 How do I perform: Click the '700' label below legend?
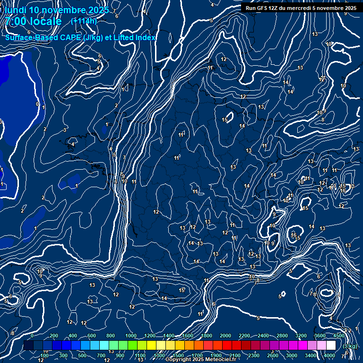coord(101,355)
